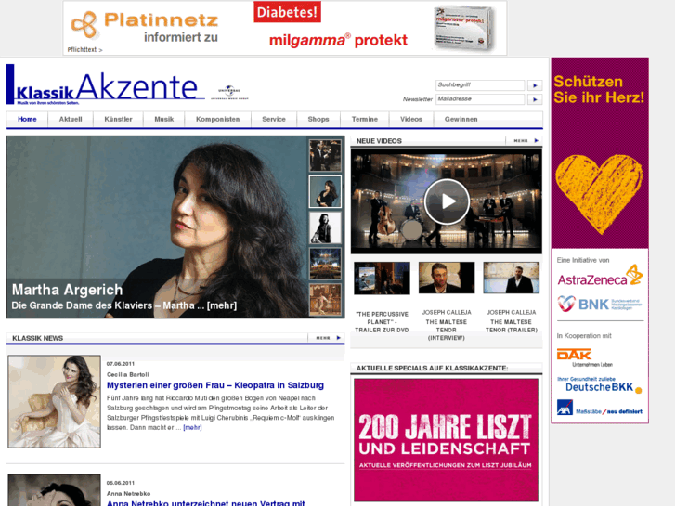Click the newsletter submit arrow button
Image resolution: width=675 pixels, height=506 pixels.
535,99
